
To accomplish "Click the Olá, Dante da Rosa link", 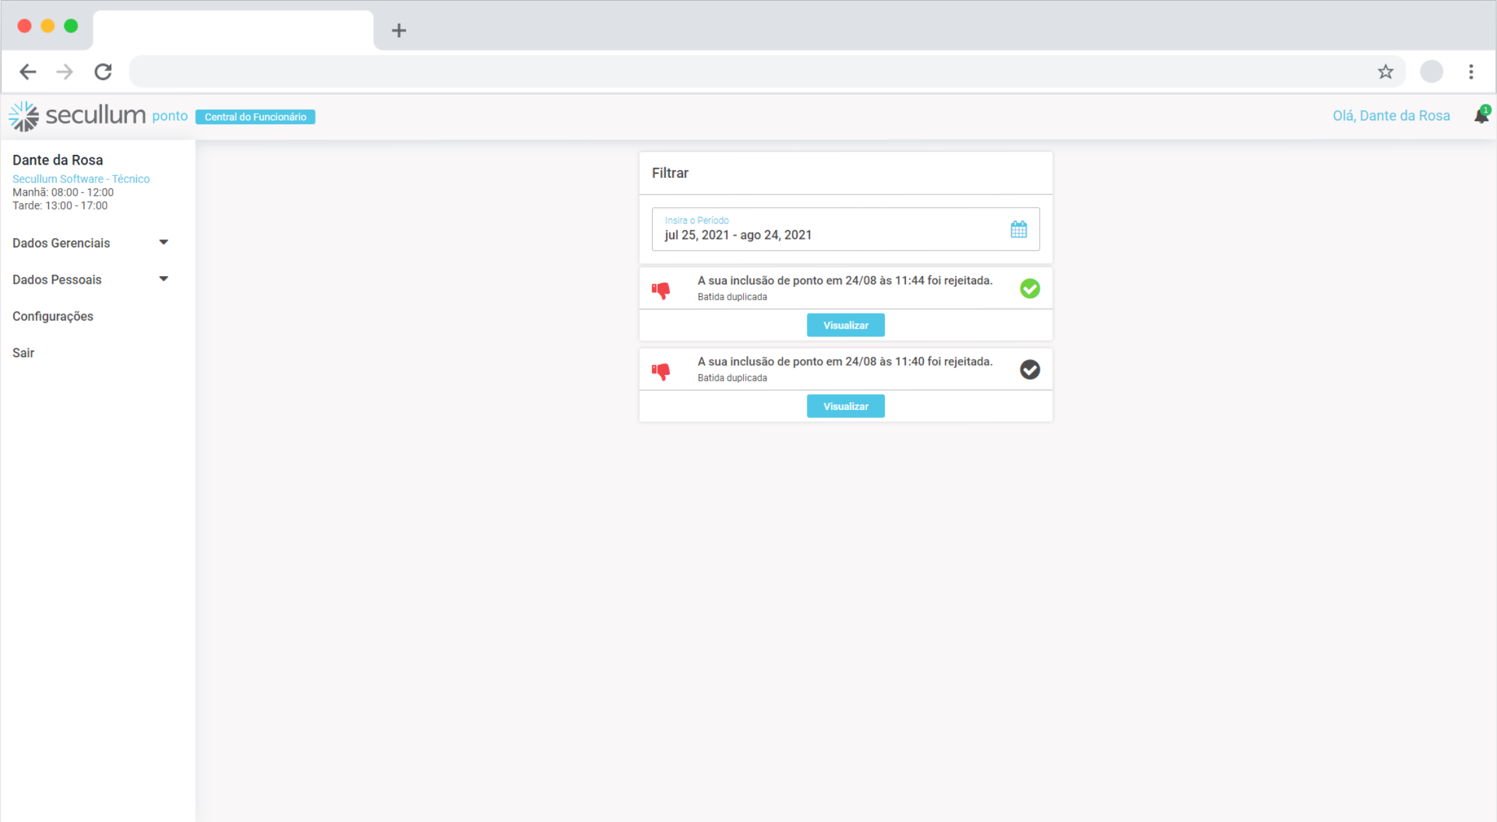I will pos(1390,116).
